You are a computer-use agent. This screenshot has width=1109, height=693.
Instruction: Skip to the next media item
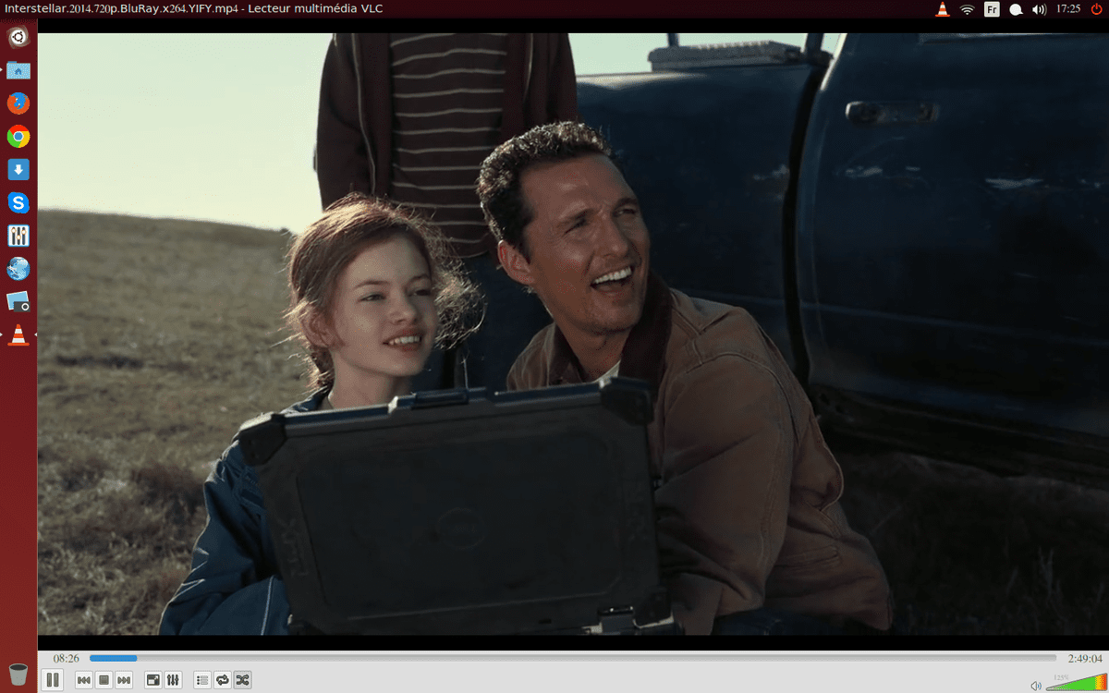(124, 680)
